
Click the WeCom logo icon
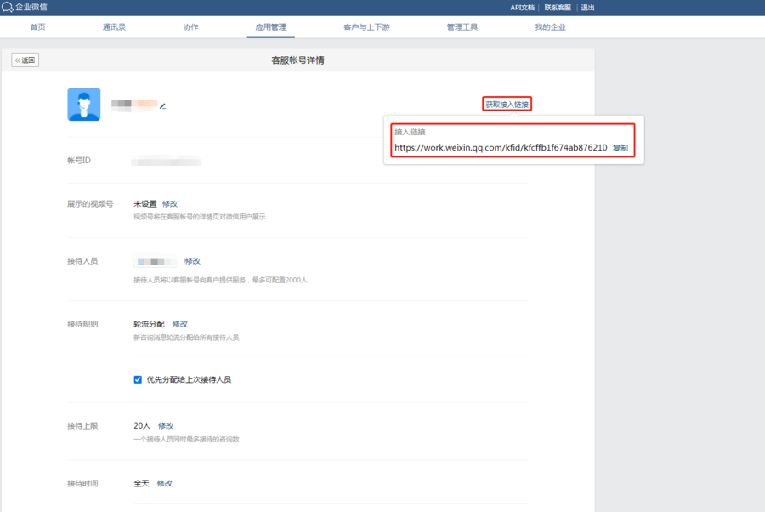click(x=8, y=8)
